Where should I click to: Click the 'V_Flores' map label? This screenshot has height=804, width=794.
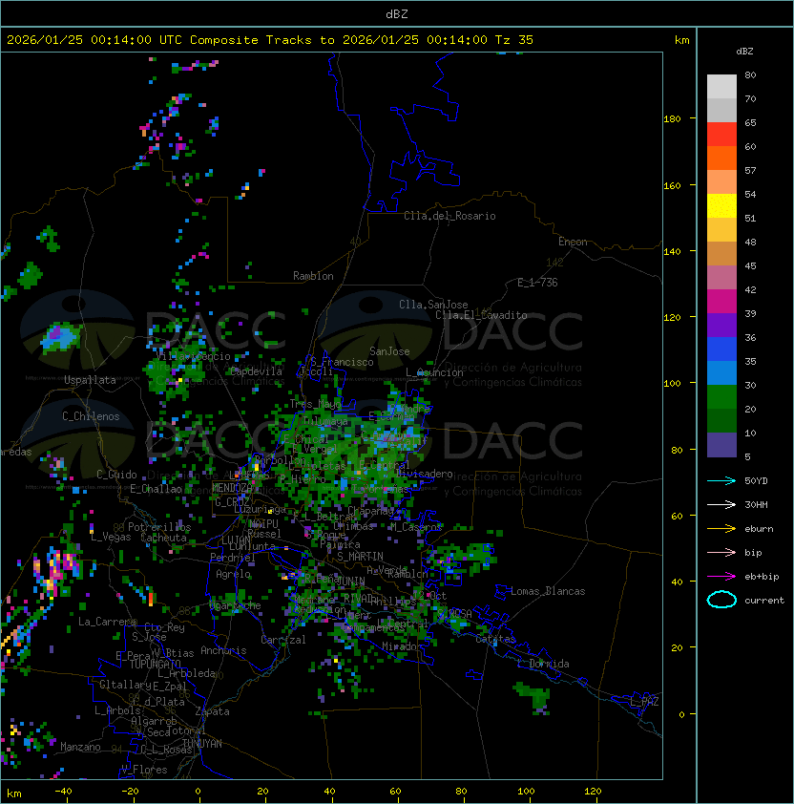[x=144, y=770]
